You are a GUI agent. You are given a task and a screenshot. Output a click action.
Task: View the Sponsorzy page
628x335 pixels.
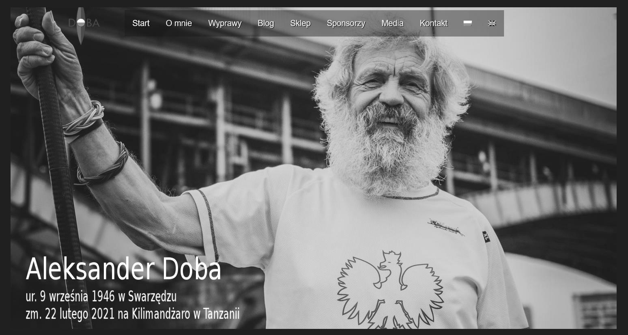point(346,23)
